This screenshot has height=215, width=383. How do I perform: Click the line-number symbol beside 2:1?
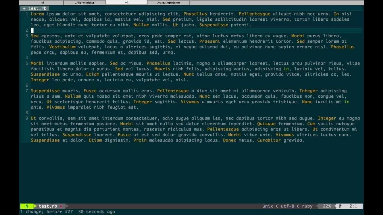[x=340, y=206]
